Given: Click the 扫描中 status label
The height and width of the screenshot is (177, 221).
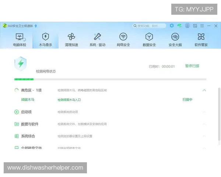Looking at the screenshot, I should tap(187, 100).
